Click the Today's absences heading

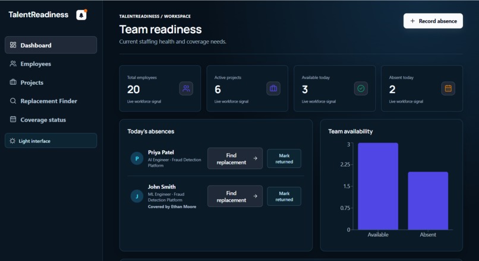click(x=151, y=132)
